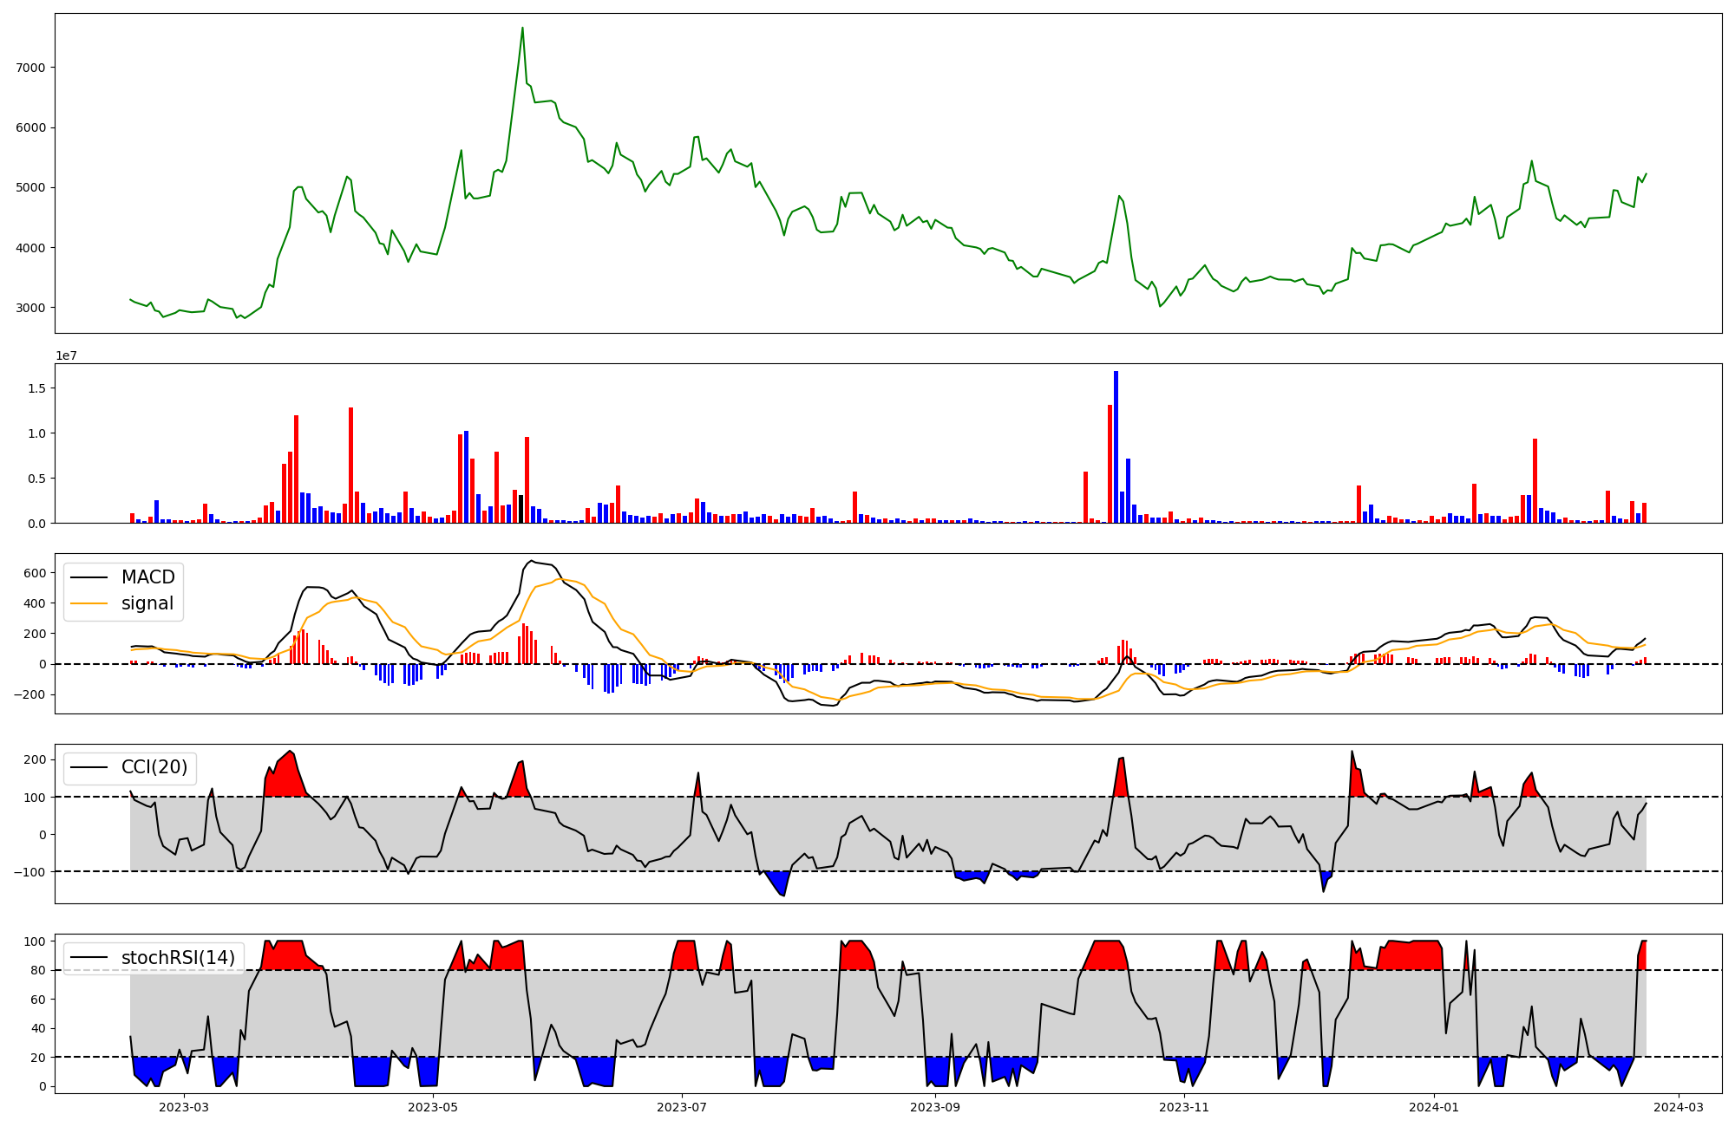
Task: Select the 2023-11 date tick label
Action: [1184, 1107]
